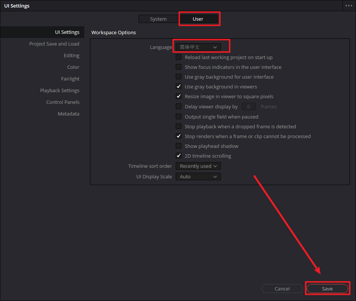Uncheck Use gray background in viewers
Screen dimensions: 356x301
coord(179,87)
